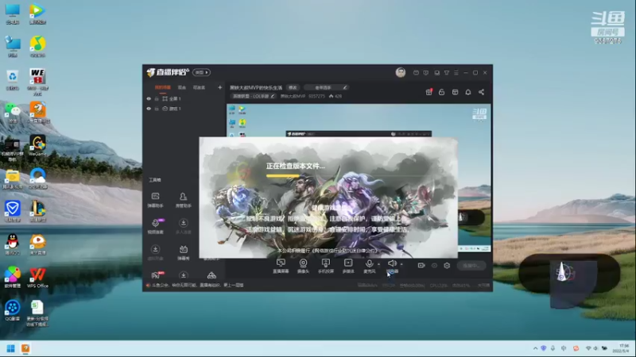
Task: Click the padlock icon next to the gift icon
Action: tap(442, 92)
